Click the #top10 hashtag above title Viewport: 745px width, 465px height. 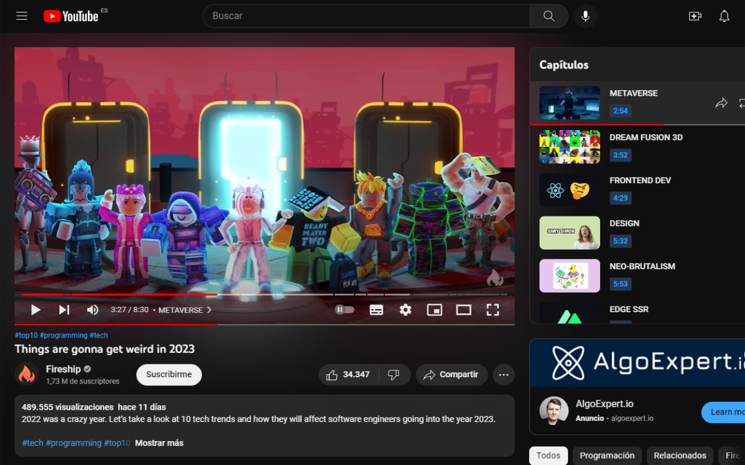[26, 335]
